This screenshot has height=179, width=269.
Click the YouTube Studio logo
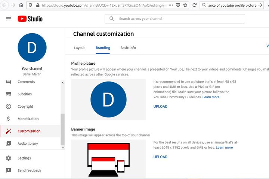30,19
